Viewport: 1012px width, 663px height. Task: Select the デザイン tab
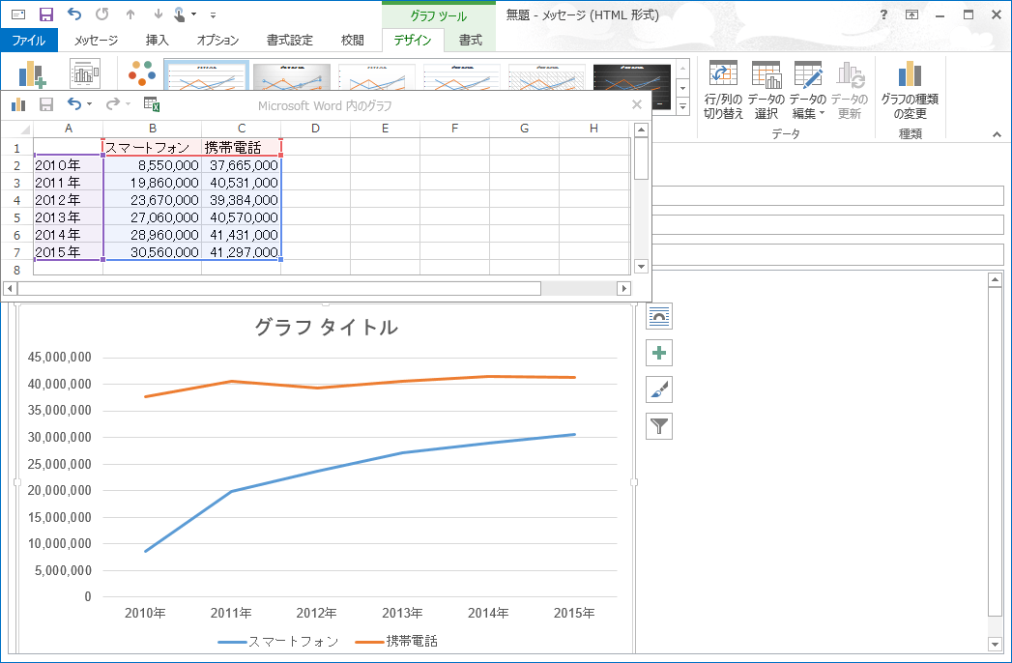[413, 40]
